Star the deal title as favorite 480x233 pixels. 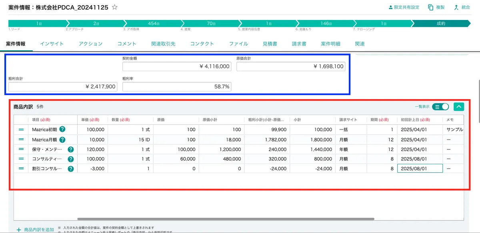coord(115,7)
